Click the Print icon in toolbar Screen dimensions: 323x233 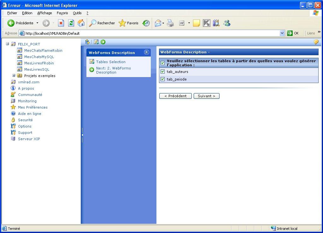pyautogui.click(x=170, y=23)
